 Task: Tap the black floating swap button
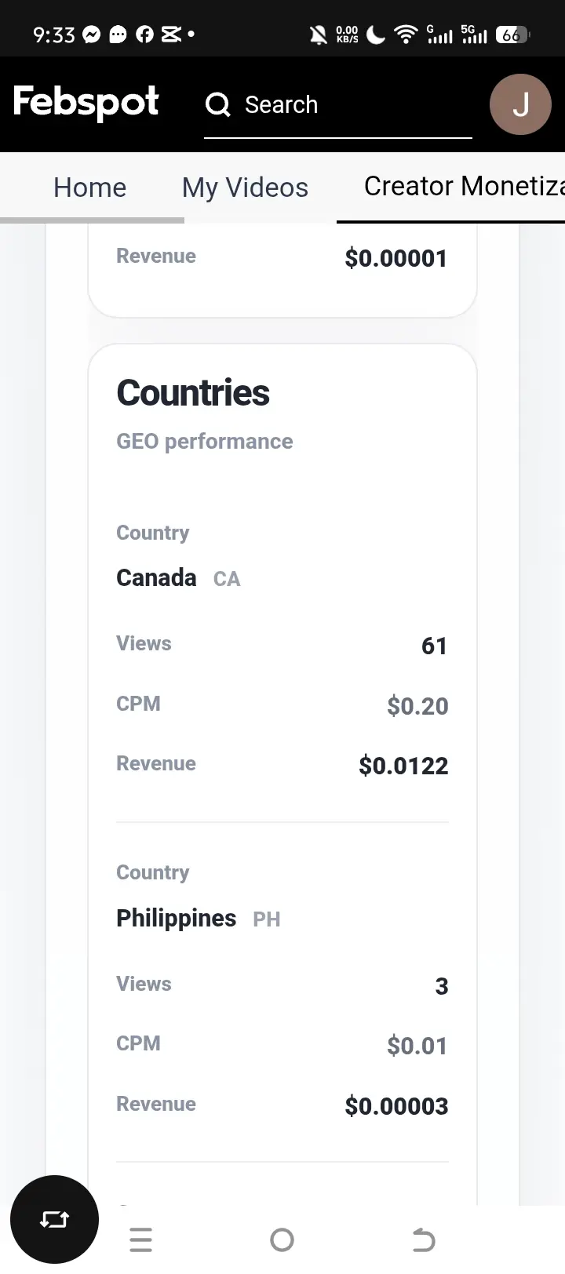[54, 1219]
